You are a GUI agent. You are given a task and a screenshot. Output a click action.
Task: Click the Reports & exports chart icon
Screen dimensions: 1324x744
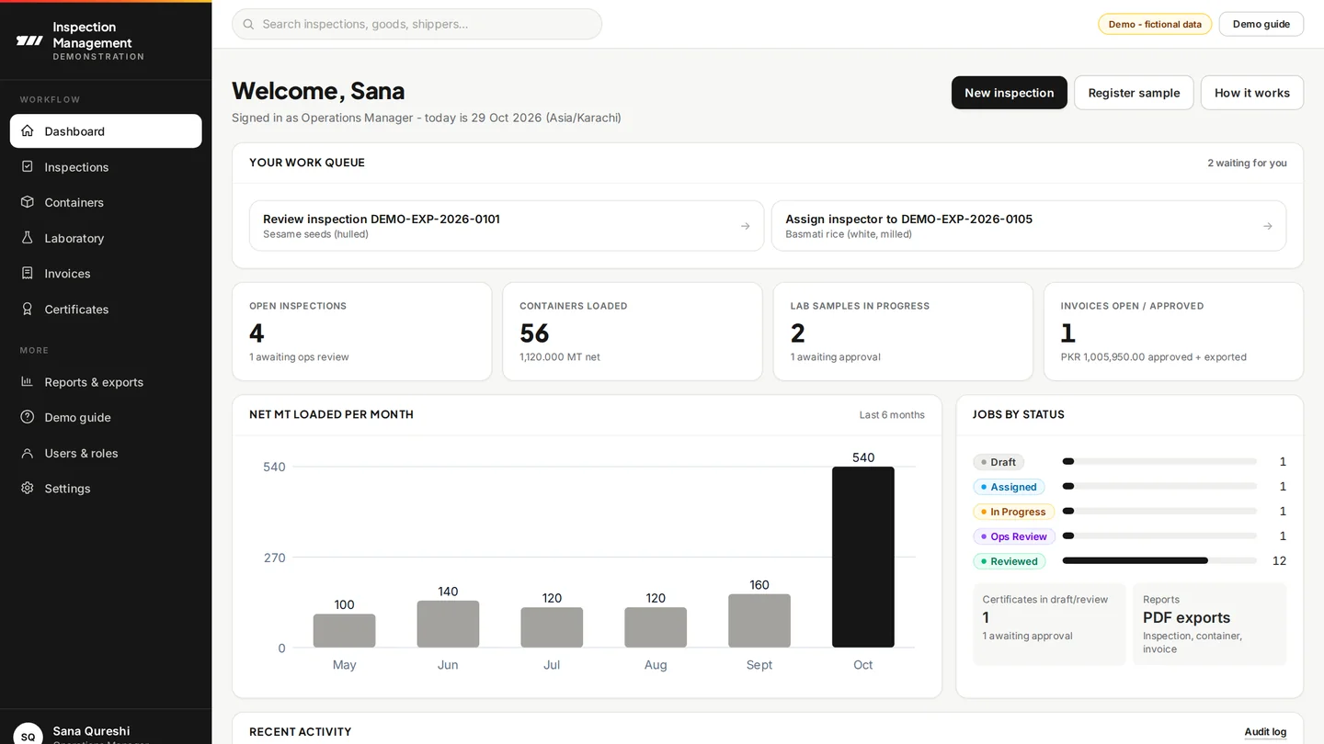click(x=28, y=382)
